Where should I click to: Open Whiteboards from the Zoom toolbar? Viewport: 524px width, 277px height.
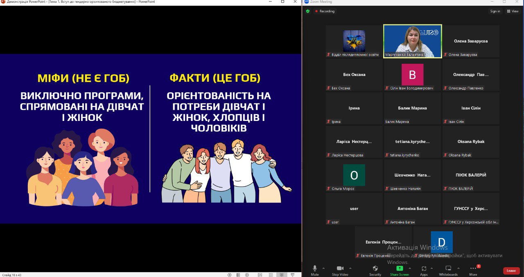[x=448, y=268]
